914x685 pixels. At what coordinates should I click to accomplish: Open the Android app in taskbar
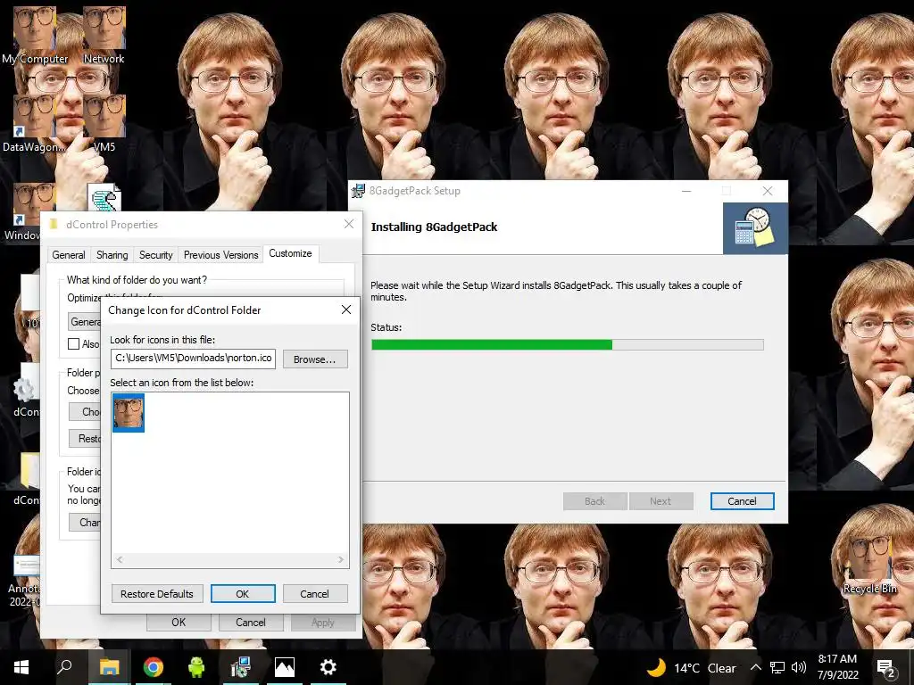pos(196,667)
